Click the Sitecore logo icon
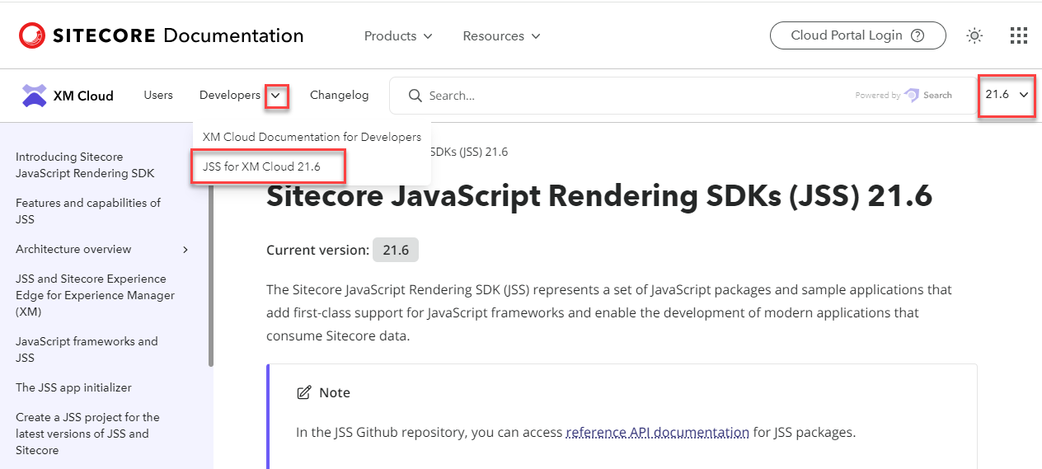The height and width of the screenshot is (469, 1042). (x=31, y=35)
